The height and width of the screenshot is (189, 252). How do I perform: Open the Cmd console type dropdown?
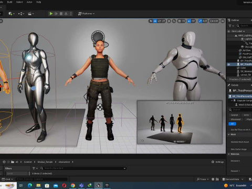pos(7,179)
